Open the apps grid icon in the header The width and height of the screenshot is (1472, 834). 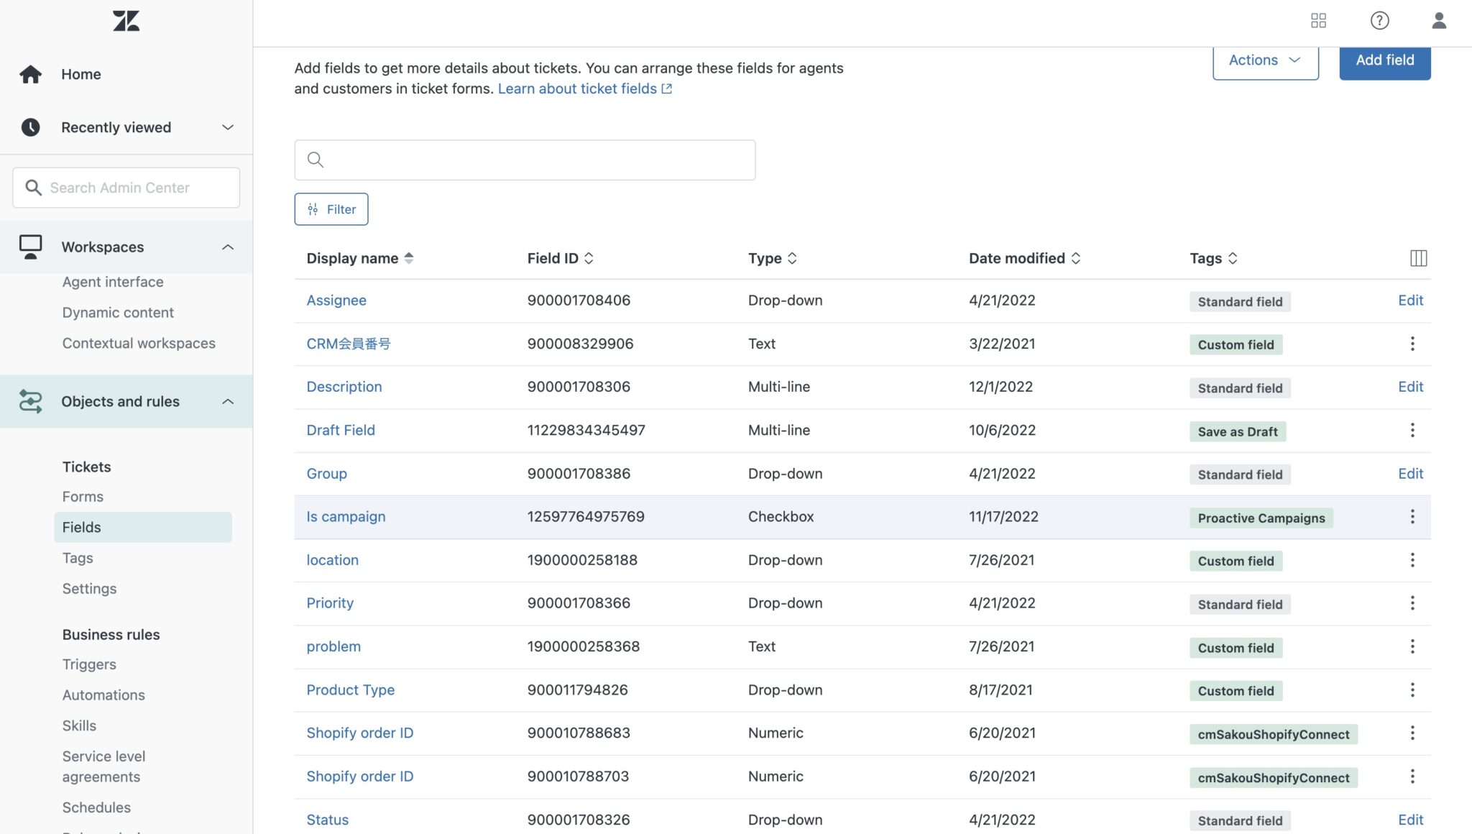1319,21
